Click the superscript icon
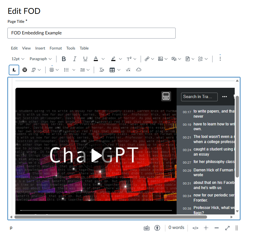Viewport: 253px width, 236px height. 129,59
